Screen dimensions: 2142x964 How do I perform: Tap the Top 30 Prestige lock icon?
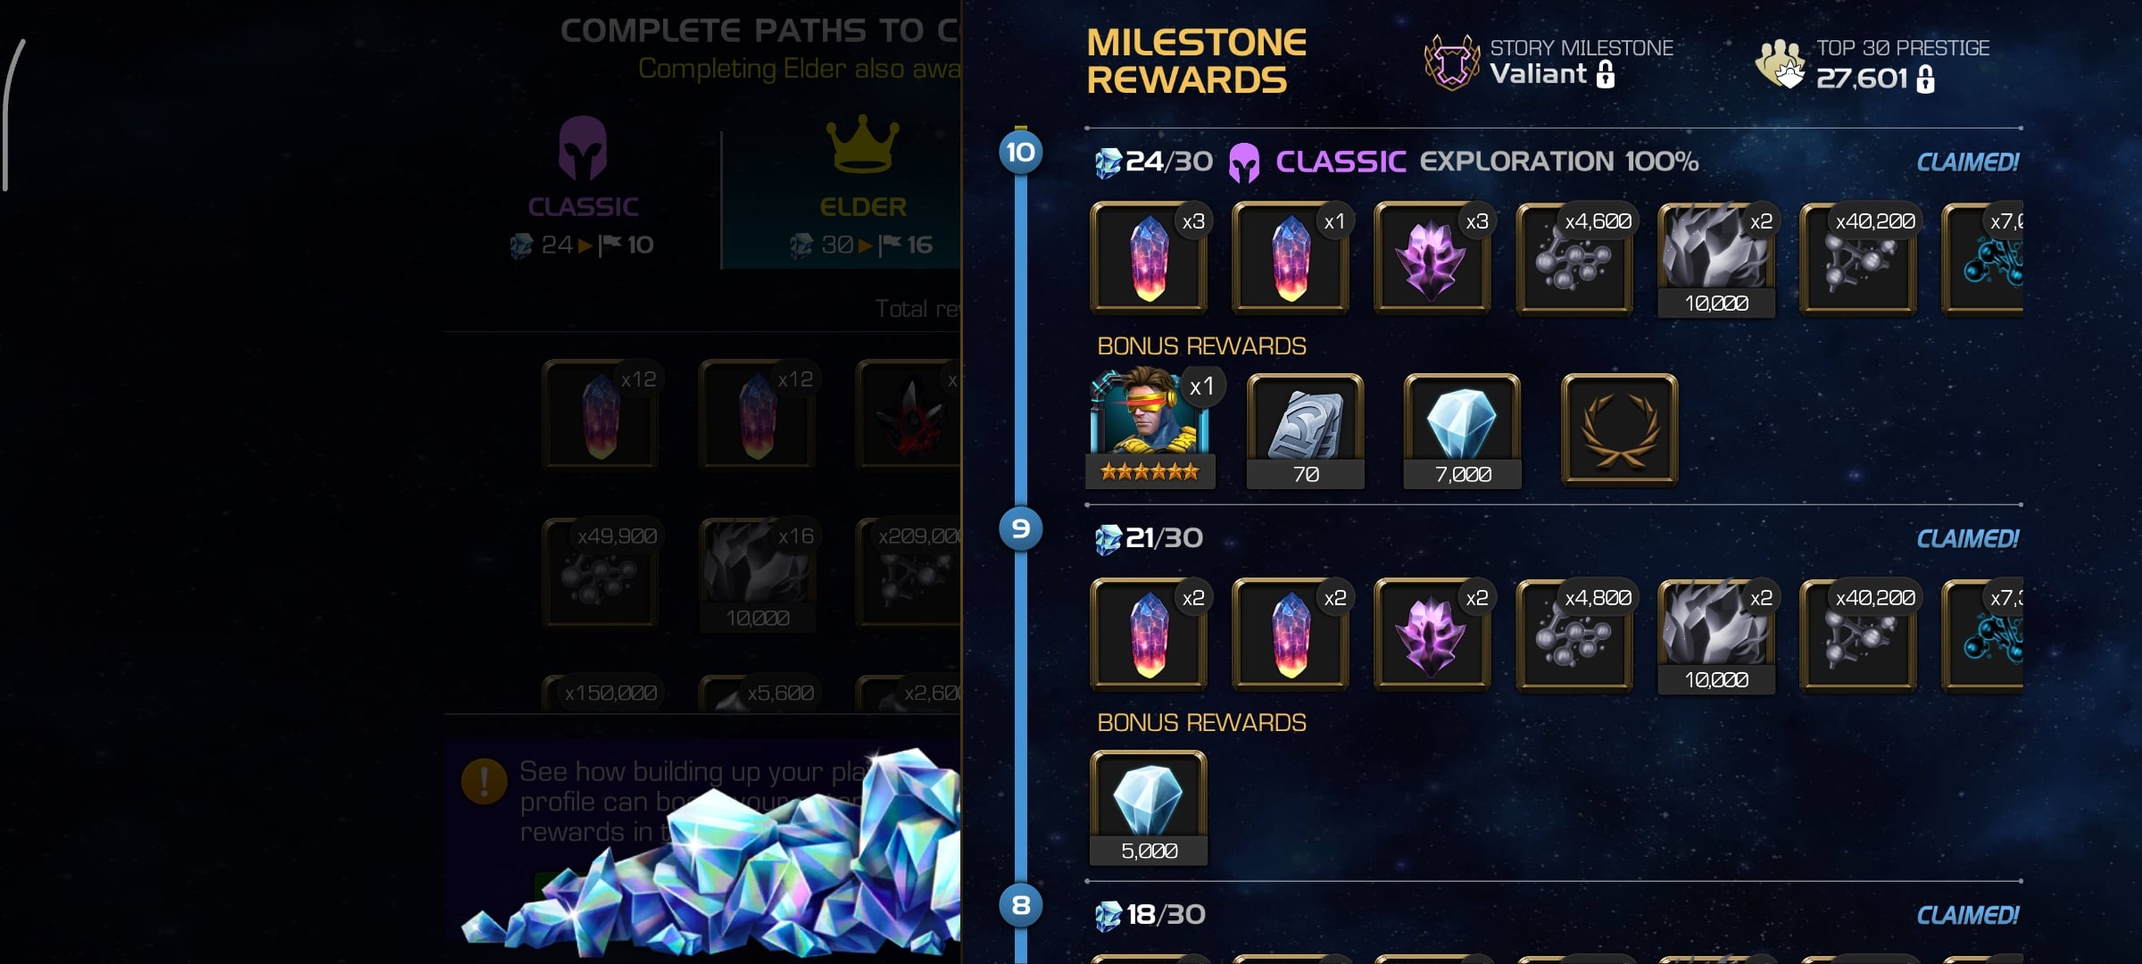point(1926,79)
